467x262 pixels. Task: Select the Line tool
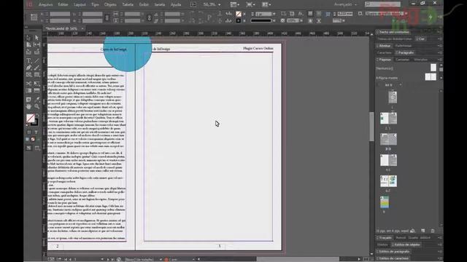[36, 60]
